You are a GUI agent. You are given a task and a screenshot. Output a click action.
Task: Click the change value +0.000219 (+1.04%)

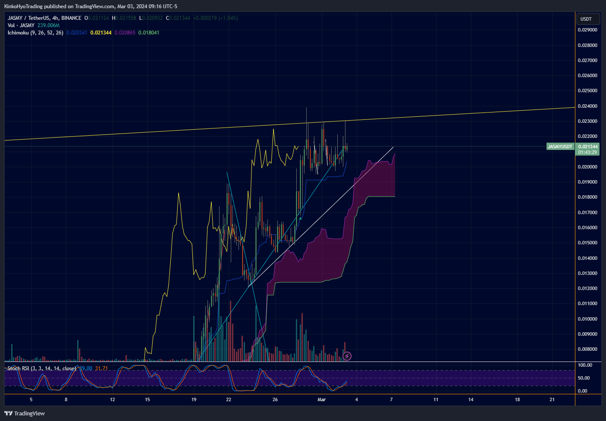click(215, 18)
